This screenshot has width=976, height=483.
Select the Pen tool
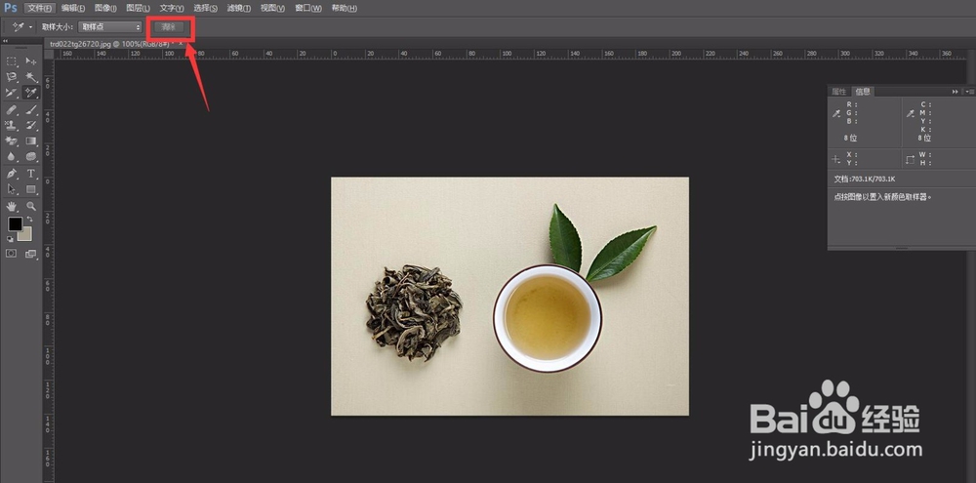(x=11, y=173)
